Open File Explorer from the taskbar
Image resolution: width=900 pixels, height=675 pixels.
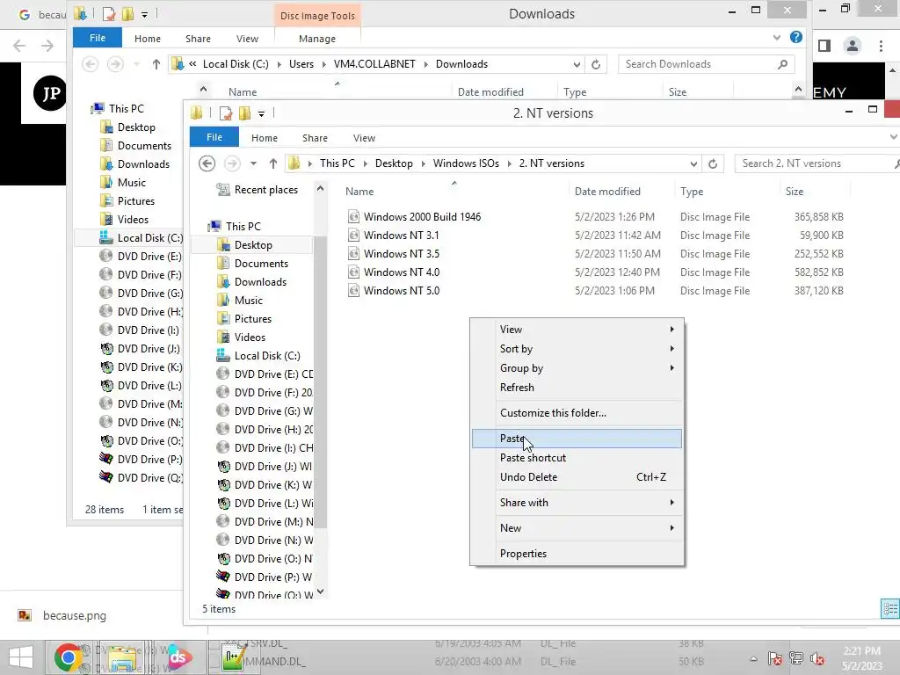(121, 657)
